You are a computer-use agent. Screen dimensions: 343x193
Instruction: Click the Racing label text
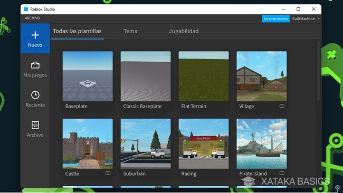[189, 173]
